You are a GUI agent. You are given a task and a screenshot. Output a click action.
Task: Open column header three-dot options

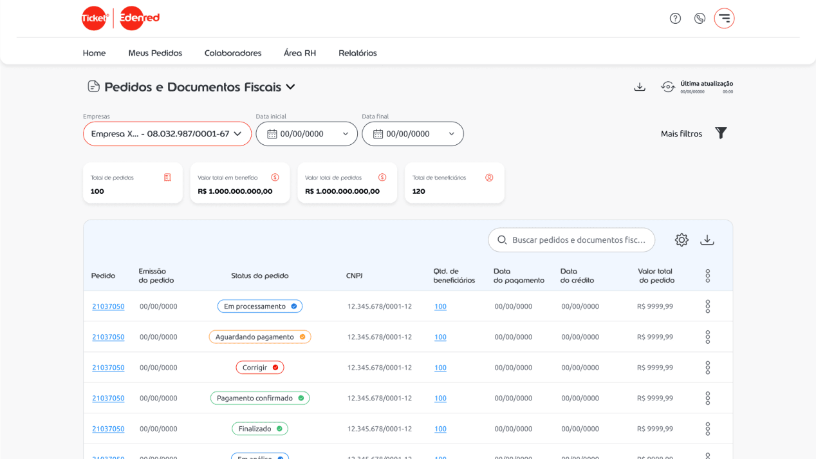click(708, 276)
